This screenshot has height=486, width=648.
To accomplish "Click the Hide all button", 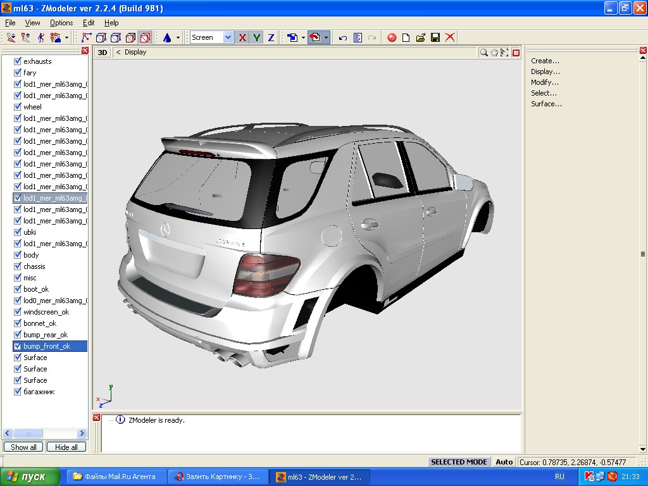I will point(66,447).
